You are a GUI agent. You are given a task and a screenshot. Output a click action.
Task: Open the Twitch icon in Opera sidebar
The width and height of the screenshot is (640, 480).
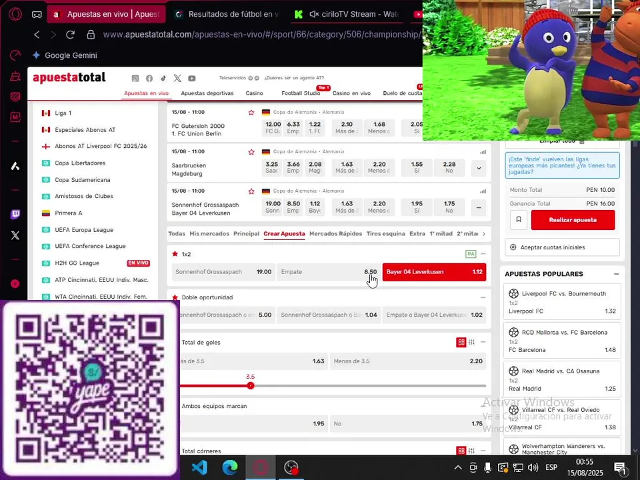pos(15,214)
